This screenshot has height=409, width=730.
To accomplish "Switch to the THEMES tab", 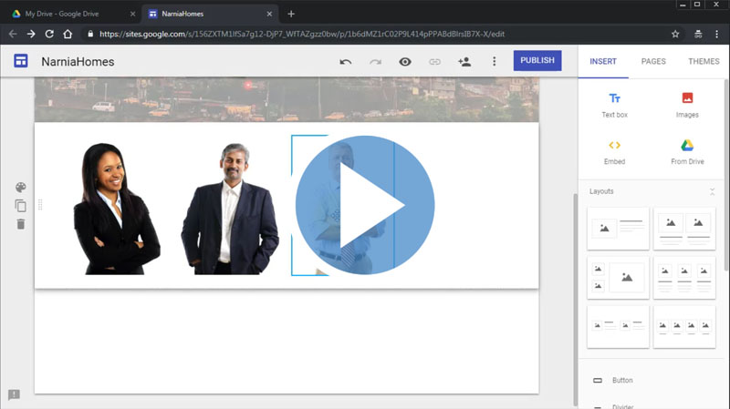I will tap(704, 61).
